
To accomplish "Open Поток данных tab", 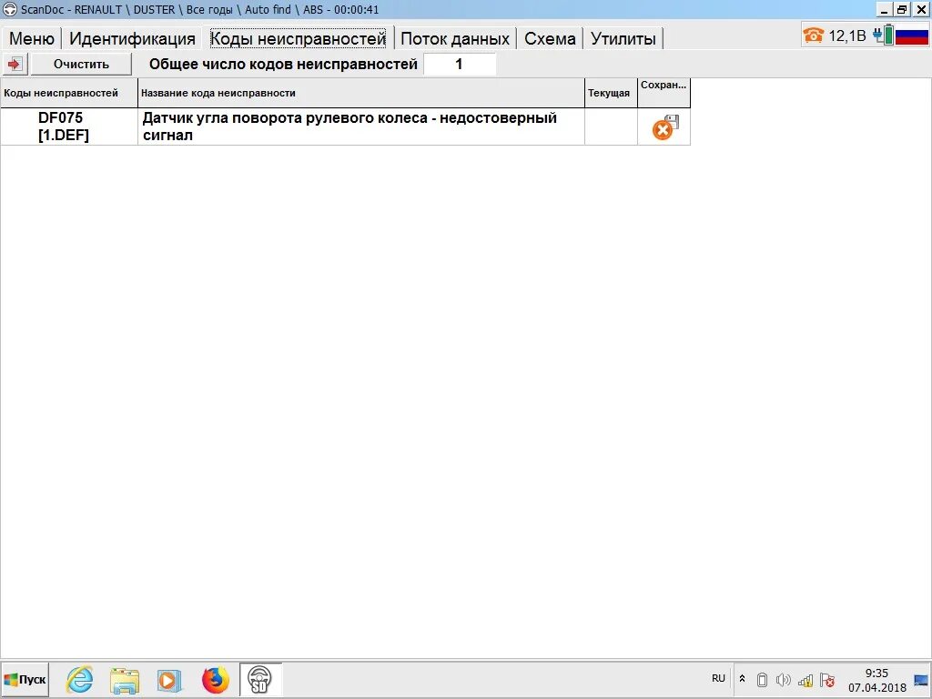I will coord(455,38).
